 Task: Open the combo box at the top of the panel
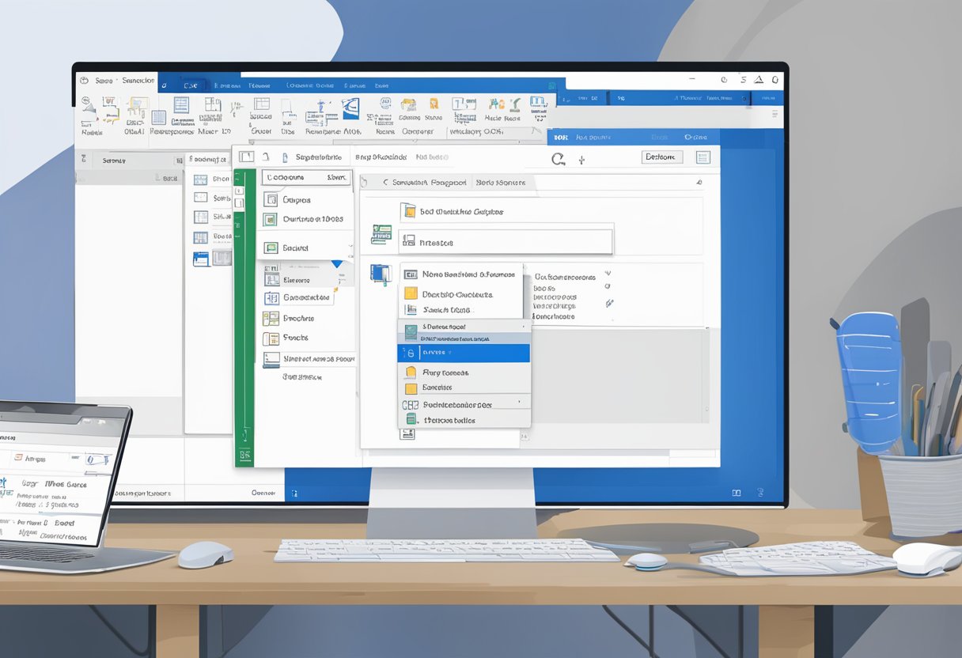305,177
